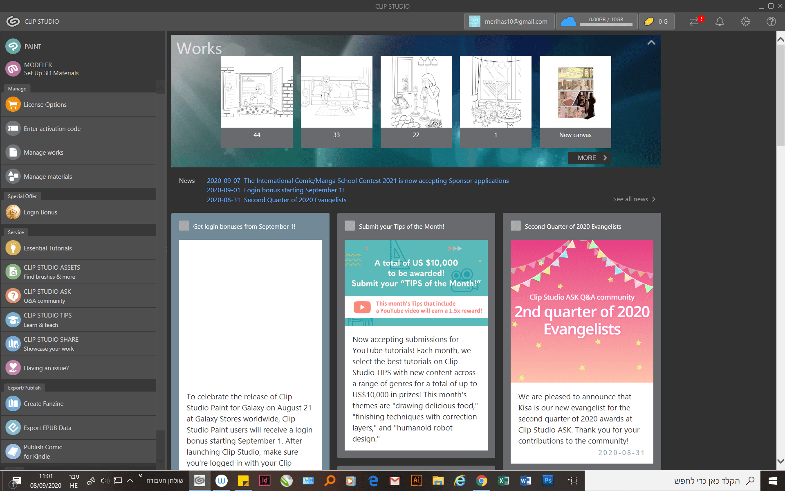Select Login Bonus sidebar item
Image resolution: width=785 pixels, height=491 pixels.
pos(40,212)
